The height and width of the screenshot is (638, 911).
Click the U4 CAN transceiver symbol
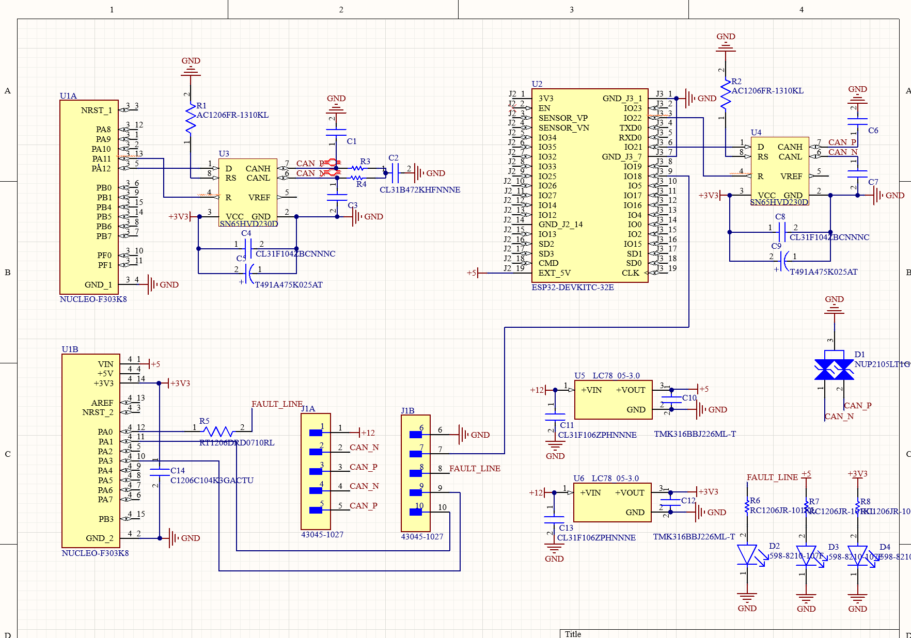coord(780,171)
